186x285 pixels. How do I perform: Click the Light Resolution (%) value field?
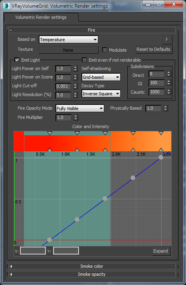(63, 95)
